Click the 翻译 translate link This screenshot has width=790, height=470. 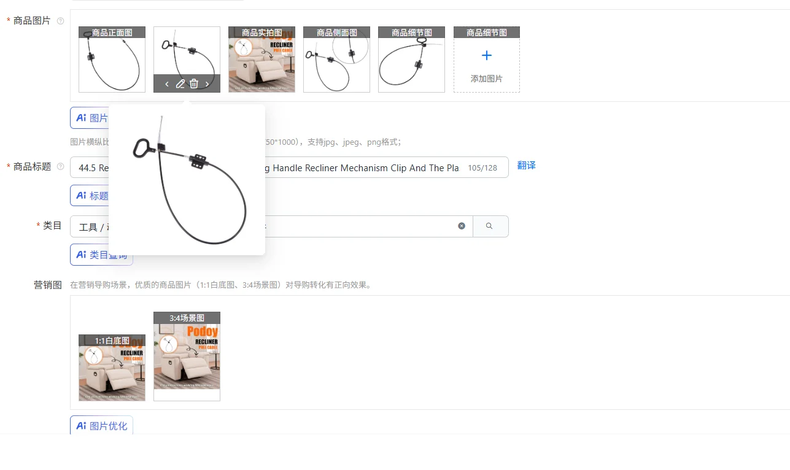point(527,166)
